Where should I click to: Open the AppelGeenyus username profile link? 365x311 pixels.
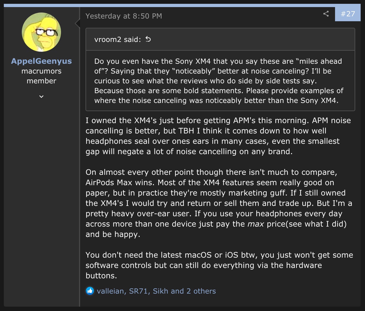point(41,61)
